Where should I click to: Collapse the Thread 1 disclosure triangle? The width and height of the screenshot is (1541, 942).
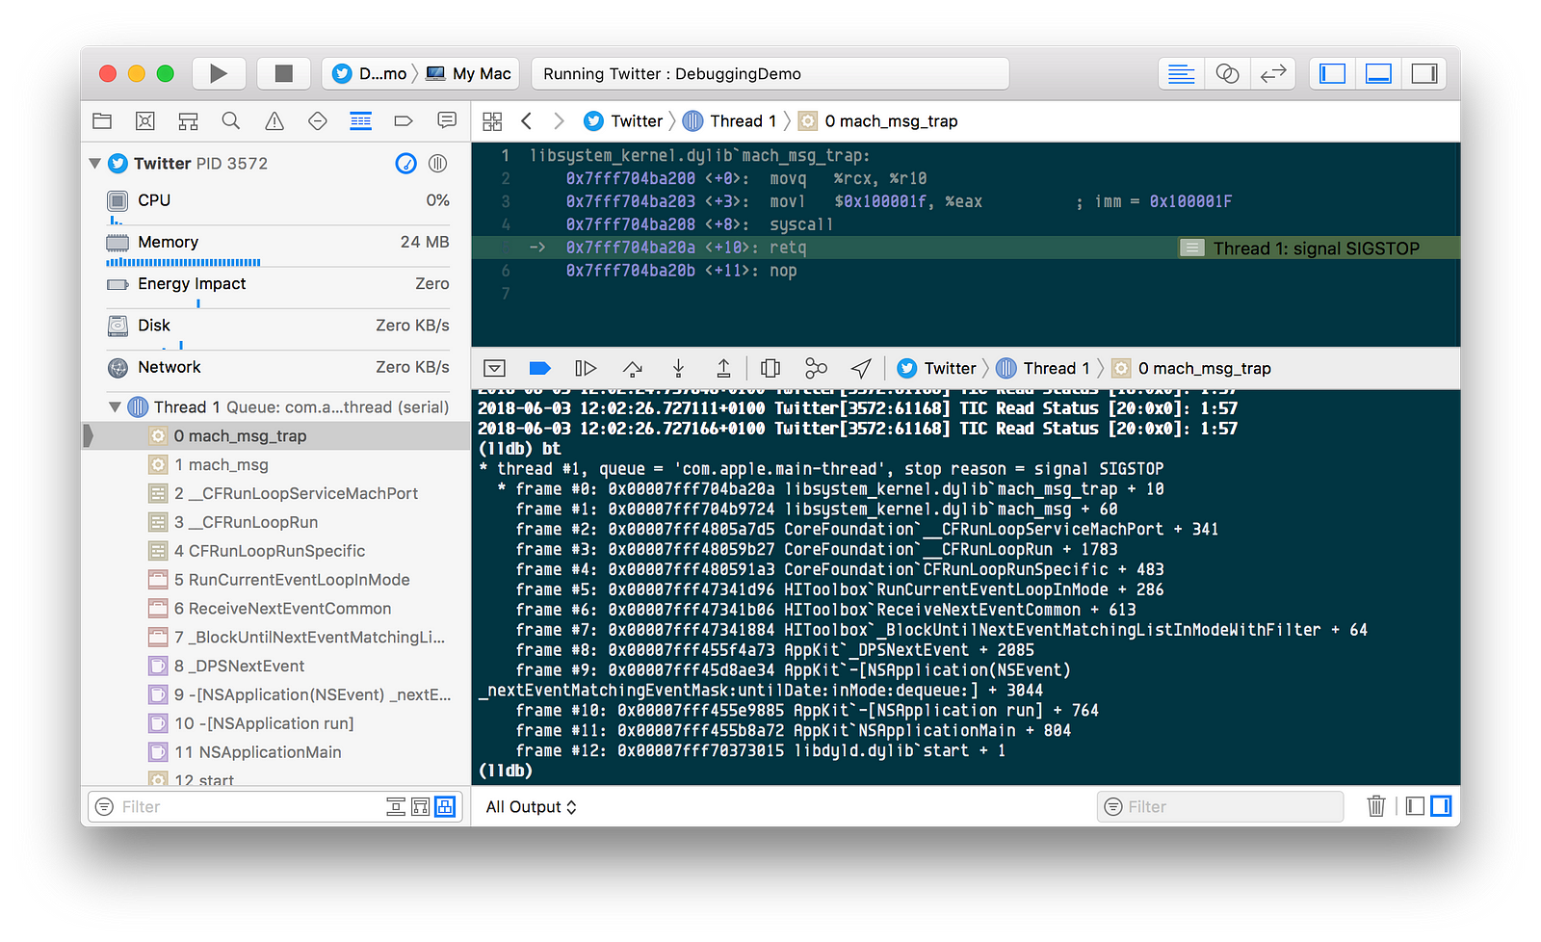click(x=115, y=406)
